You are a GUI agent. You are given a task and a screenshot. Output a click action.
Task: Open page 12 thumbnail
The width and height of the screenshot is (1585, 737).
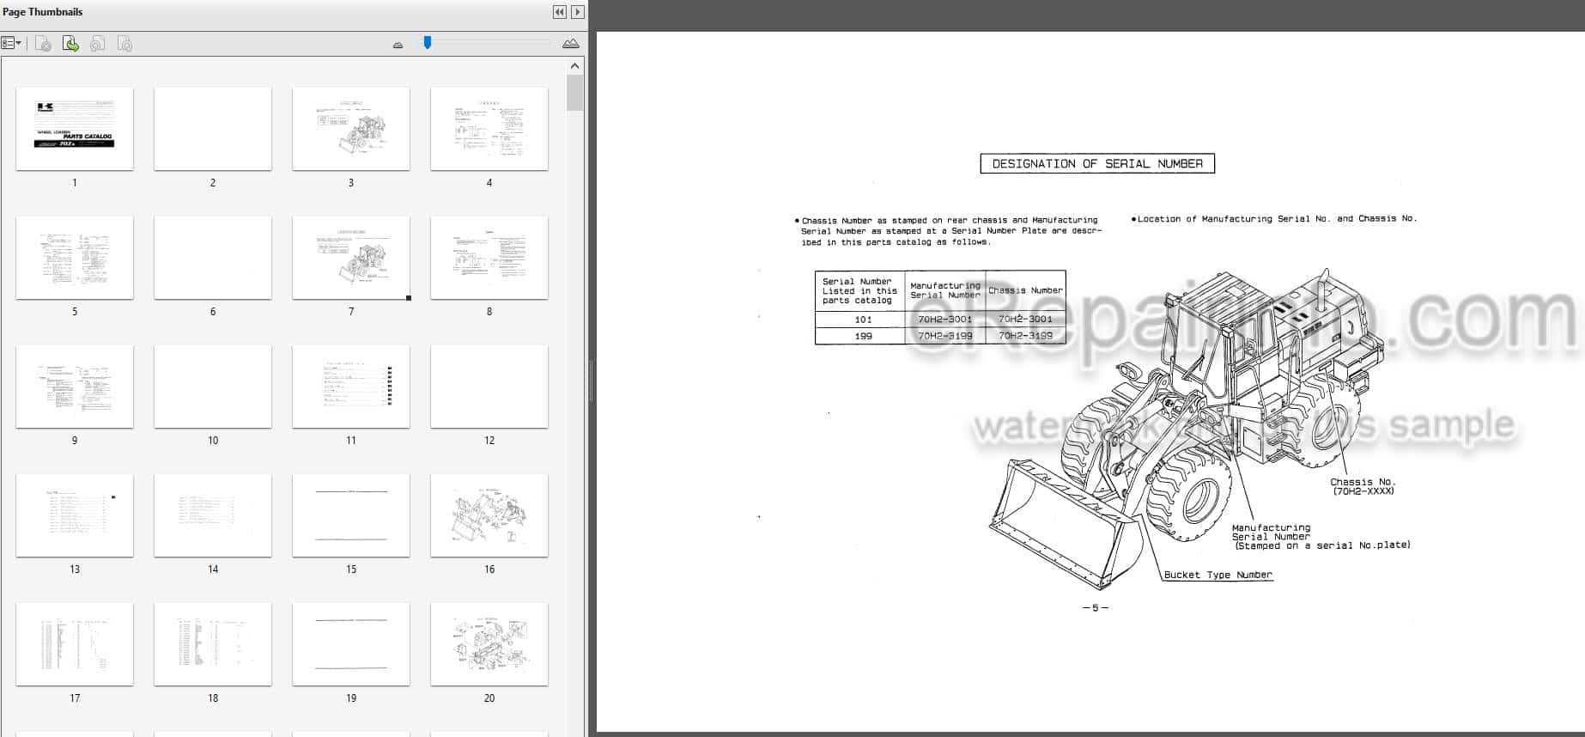click(489, 387)
